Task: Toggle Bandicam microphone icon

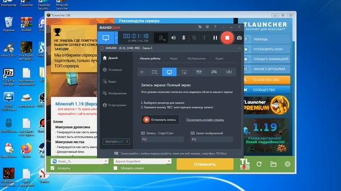Action: [x=184, y=38]
